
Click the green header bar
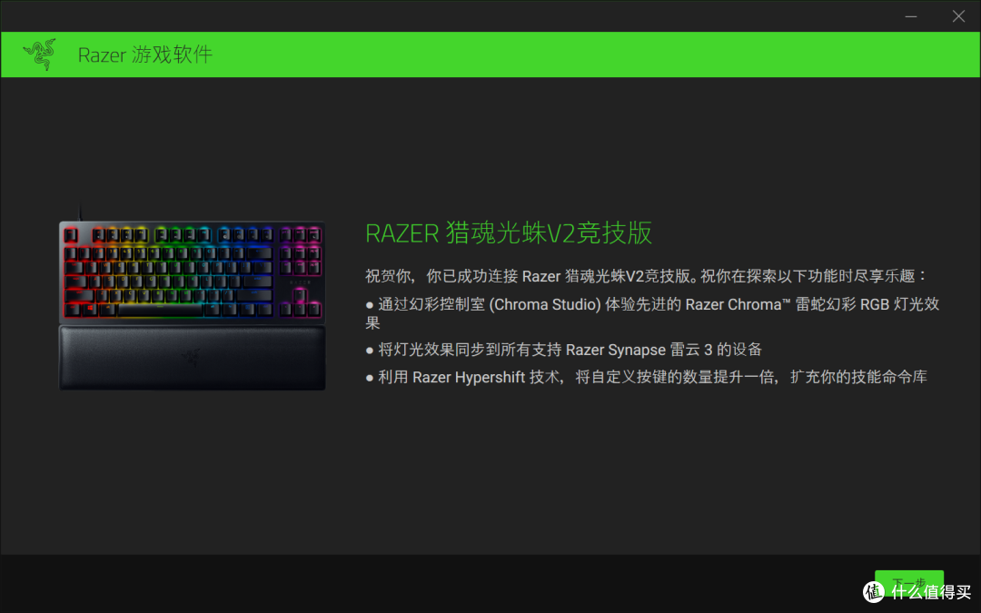[x=490, y=54]
